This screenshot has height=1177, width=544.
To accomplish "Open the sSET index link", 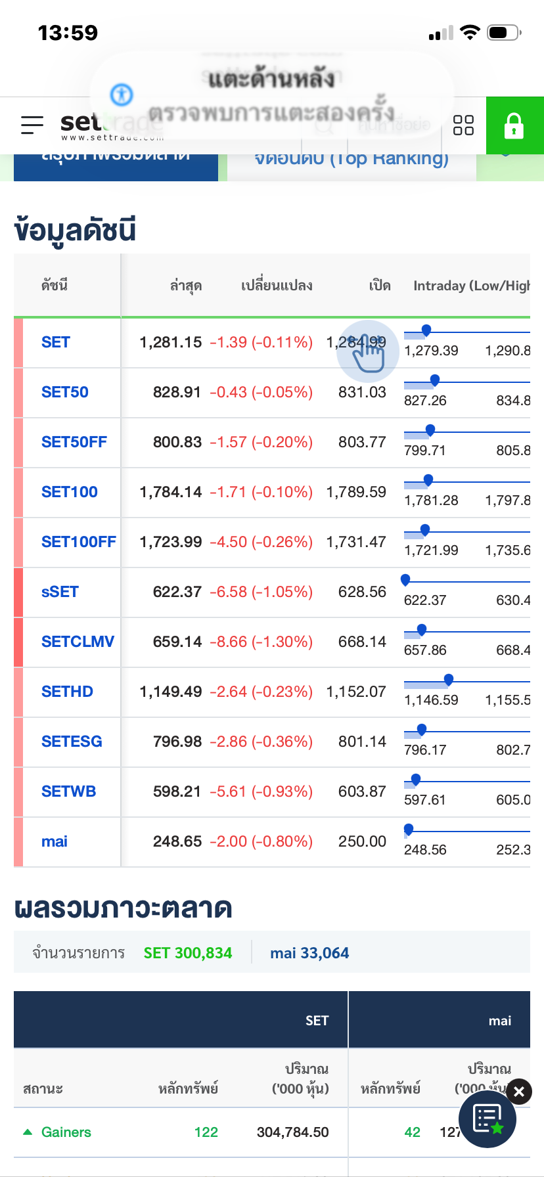I will point(60,592).
